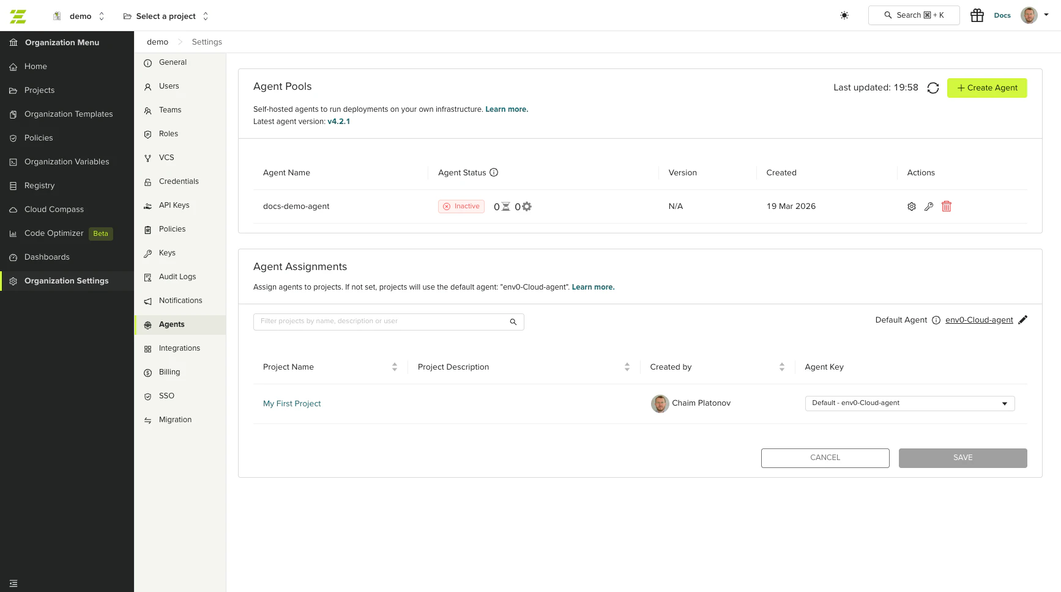Image resolution: width=1061 pixels, height=592 pixels.
Task: Switch to the Audit Logs settings tab
Action: click(x=177, y=276)
